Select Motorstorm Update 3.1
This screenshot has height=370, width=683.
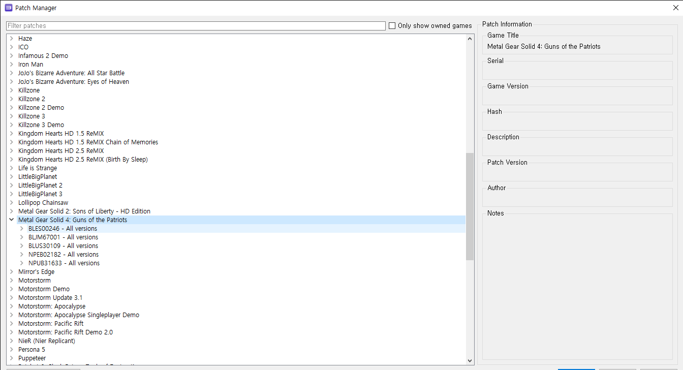(x=50, y=298)
